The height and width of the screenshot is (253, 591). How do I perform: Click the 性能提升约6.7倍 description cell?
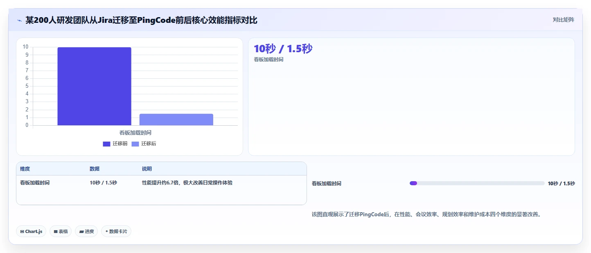point(187,183)
